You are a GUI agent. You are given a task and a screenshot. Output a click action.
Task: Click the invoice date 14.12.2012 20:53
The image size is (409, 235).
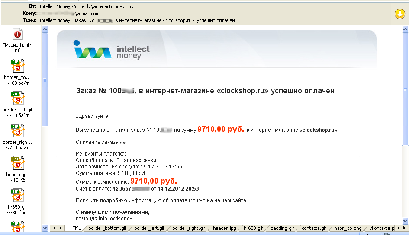coord(178,189)
